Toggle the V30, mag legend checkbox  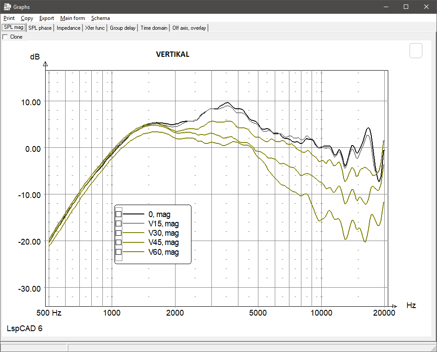pyautogui.click(x=118, y=233)
